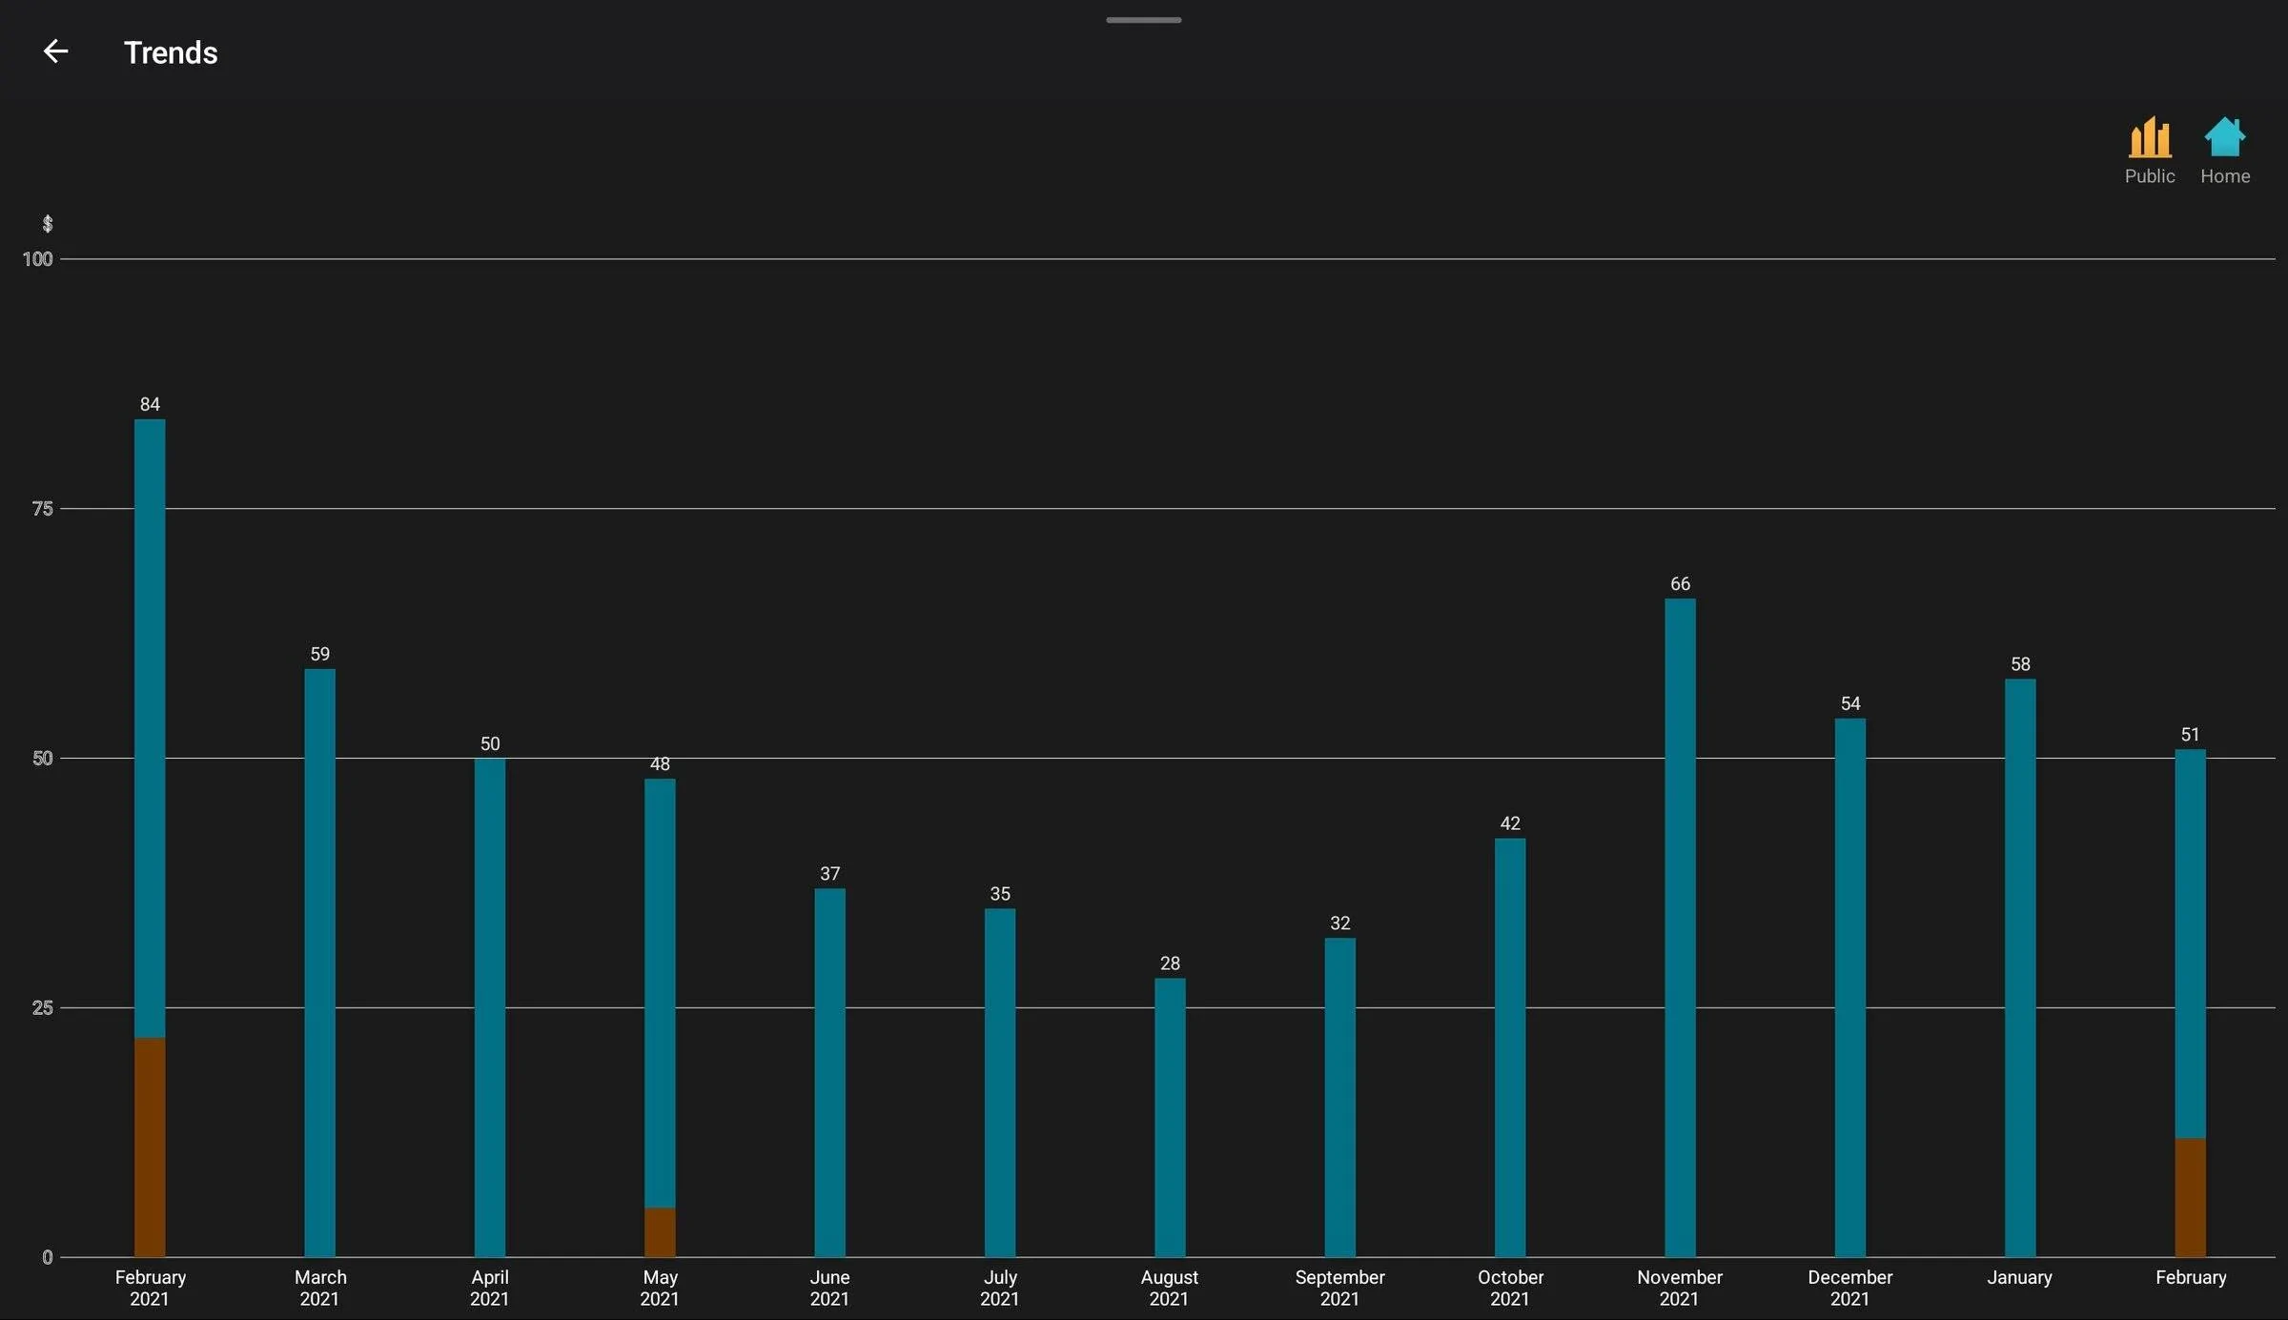Image resolution: width=2288 pixels, height=1320 pixels.
Task: Click the 37 value label
Action: click(x=829, y=873)
